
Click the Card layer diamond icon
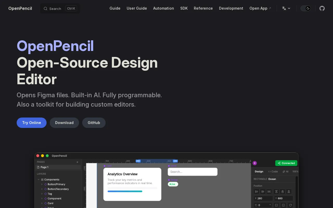pyautogui.click(x=46, y=203)
